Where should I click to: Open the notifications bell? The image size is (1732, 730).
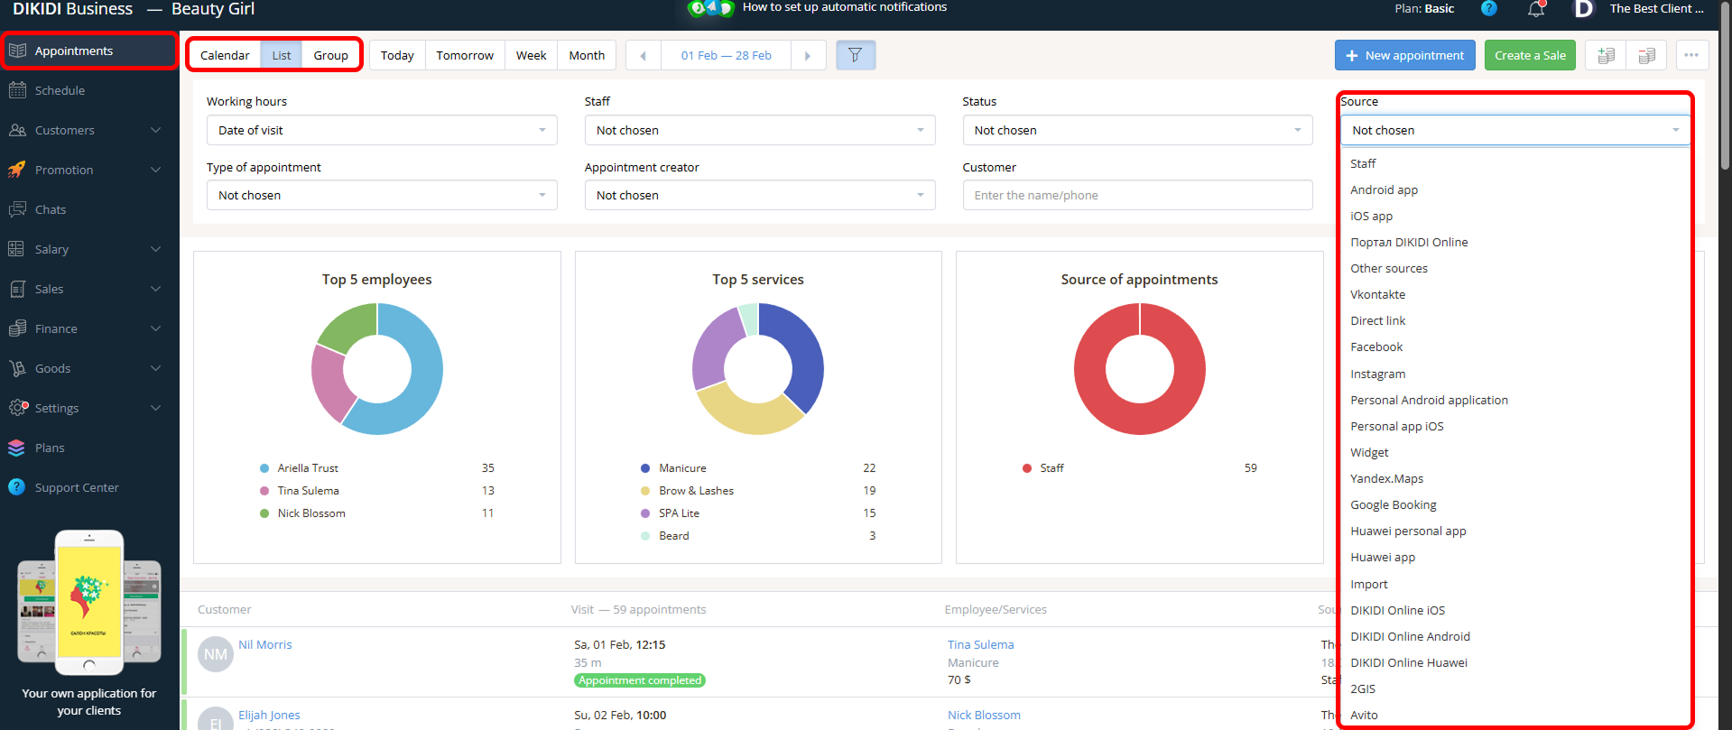click(x=1536, y=9)
